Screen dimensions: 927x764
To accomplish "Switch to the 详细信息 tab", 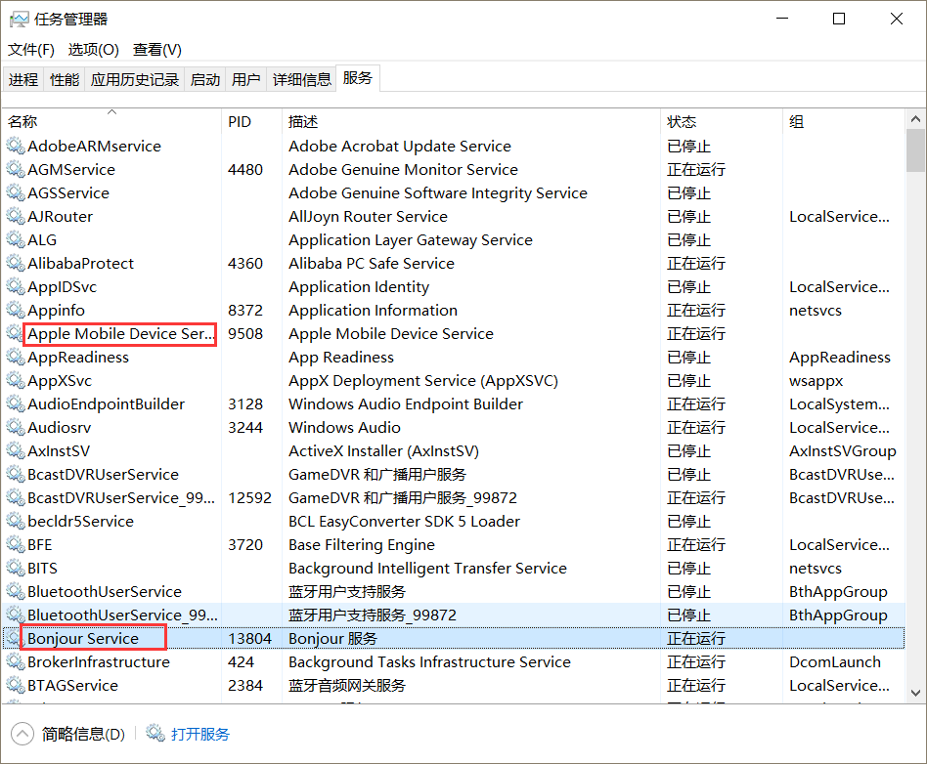I will pos(301,78).
